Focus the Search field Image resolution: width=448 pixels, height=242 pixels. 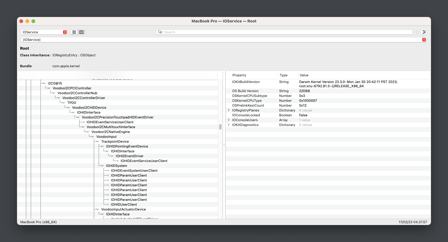pos(284,32)
